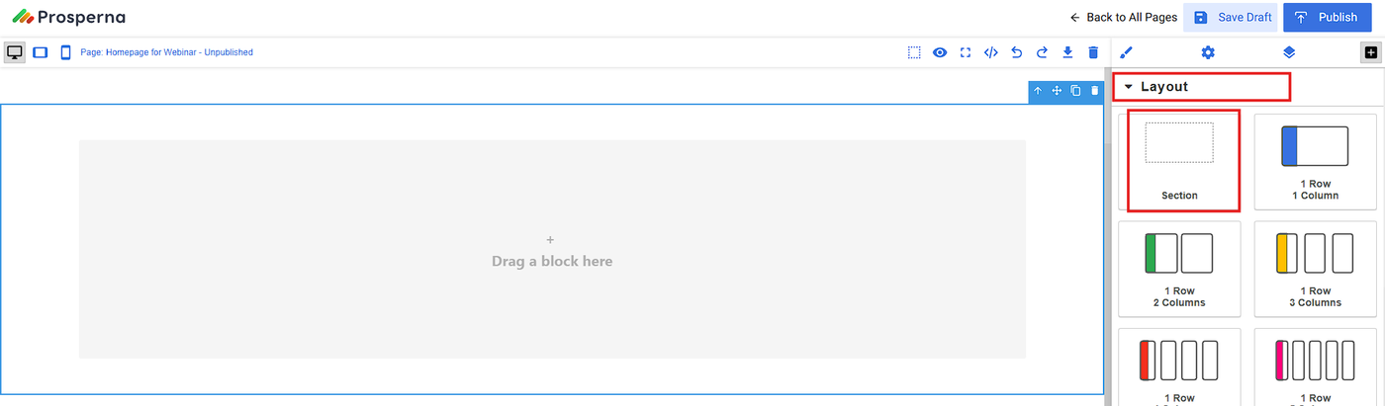1385x406 pixels.
Task: Enter fullscreen editor mode
Action: pyautogui.click(x=966, y=52)
